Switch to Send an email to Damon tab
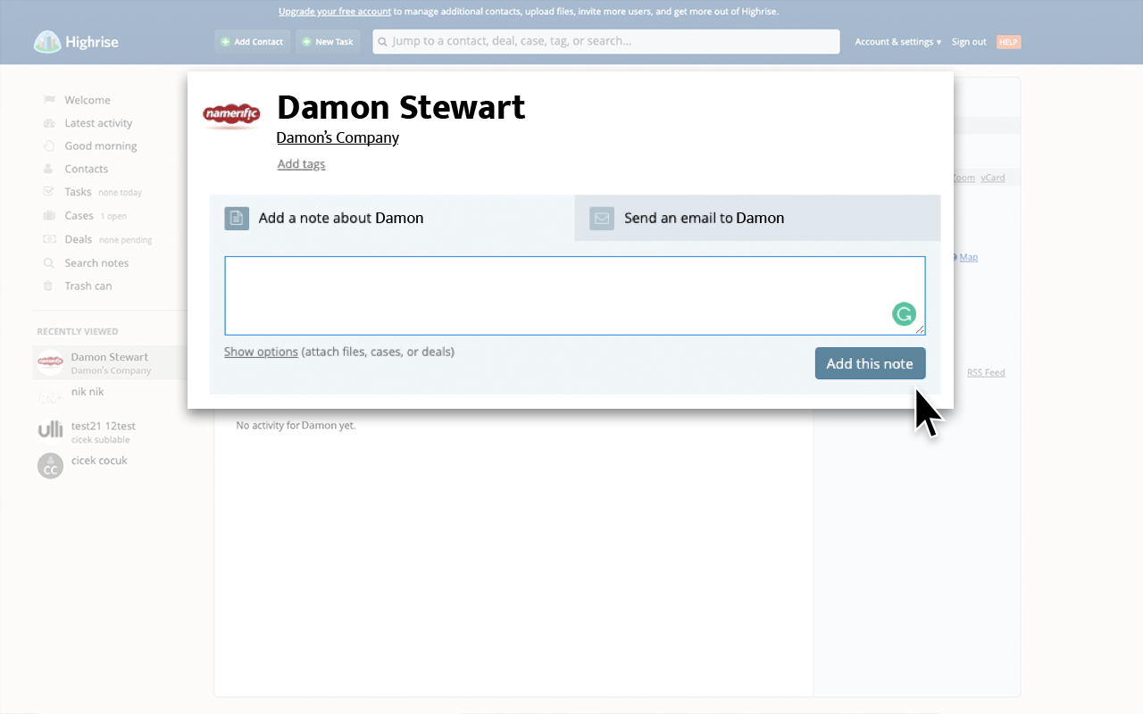Image resolution: width=1143 pixels, height=714 pixels. [704, 218]
